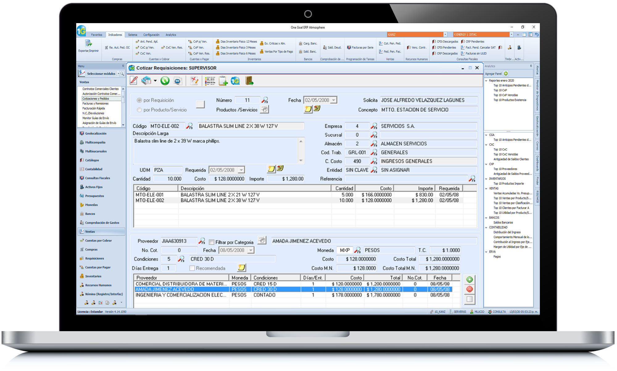Click red remove supplier quote button
The height and width of the screenshot is (371, 617).
pos(470,289)
